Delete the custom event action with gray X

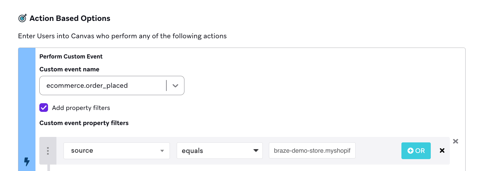[455, 141]
